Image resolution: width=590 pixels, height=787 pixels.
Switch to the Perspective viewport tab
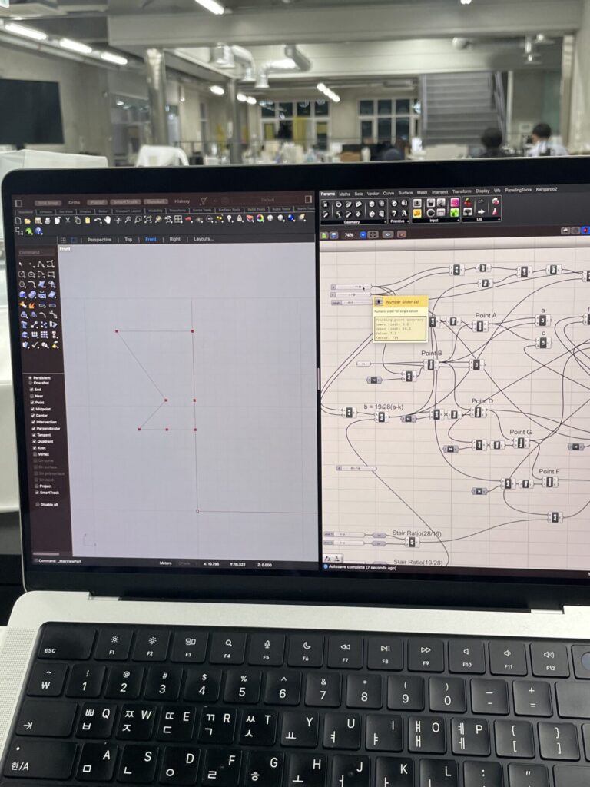pyautogui.click(x=99, y=239)
